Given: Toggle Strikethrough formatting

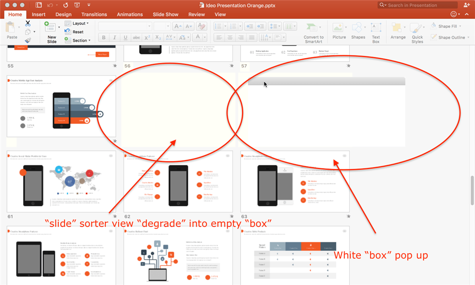Looking at the screenshot, I should pos(136,37).
